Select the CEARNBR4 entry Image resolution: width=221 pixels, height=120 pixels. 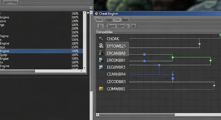[116, 74]
